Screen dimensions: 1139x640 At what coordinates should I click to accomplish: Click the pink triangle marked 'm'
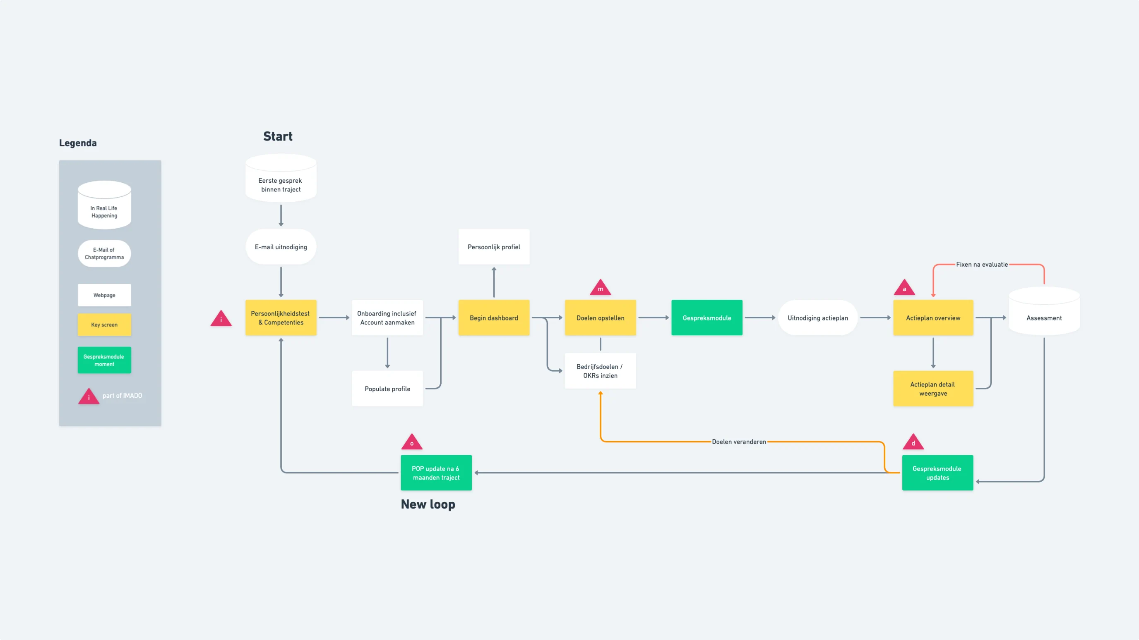click(x=601, y=288)
